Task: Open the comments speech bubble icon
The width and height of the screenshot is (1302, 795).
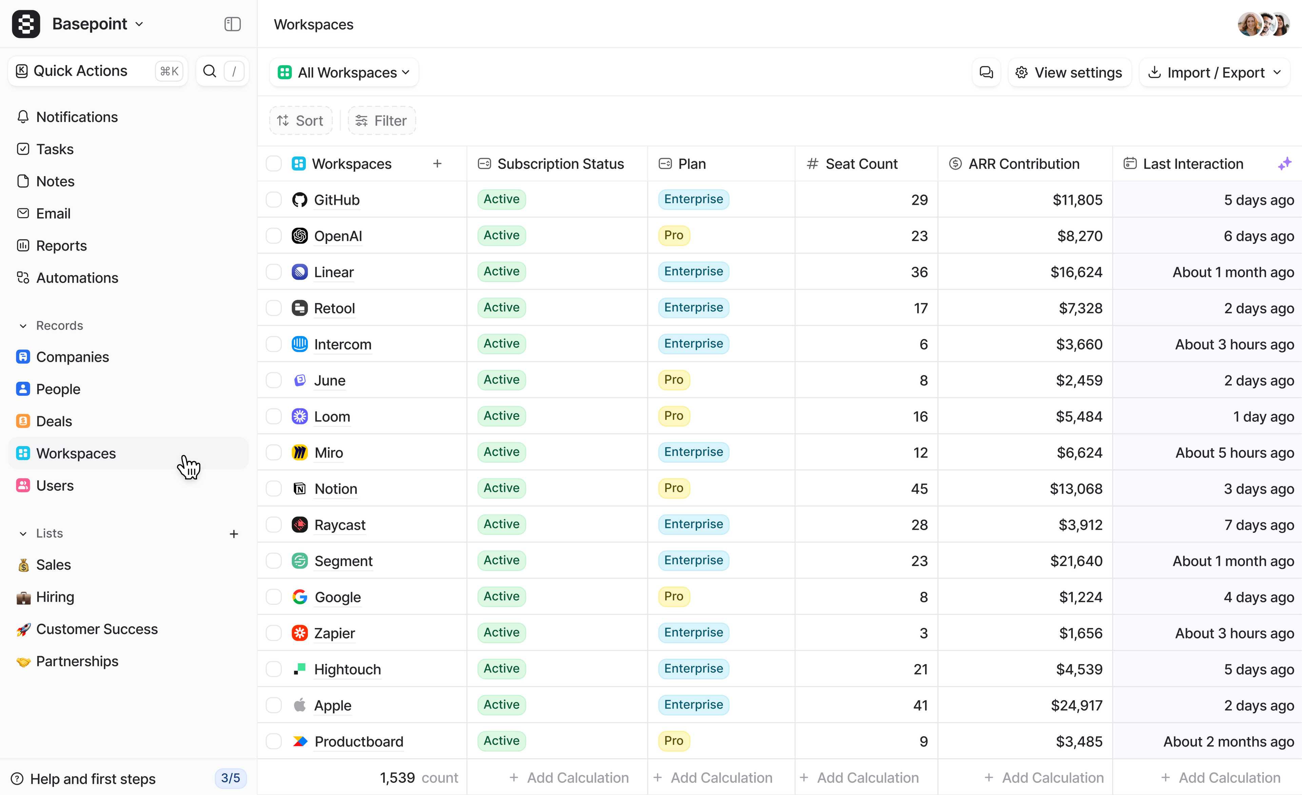Action: 986,72
